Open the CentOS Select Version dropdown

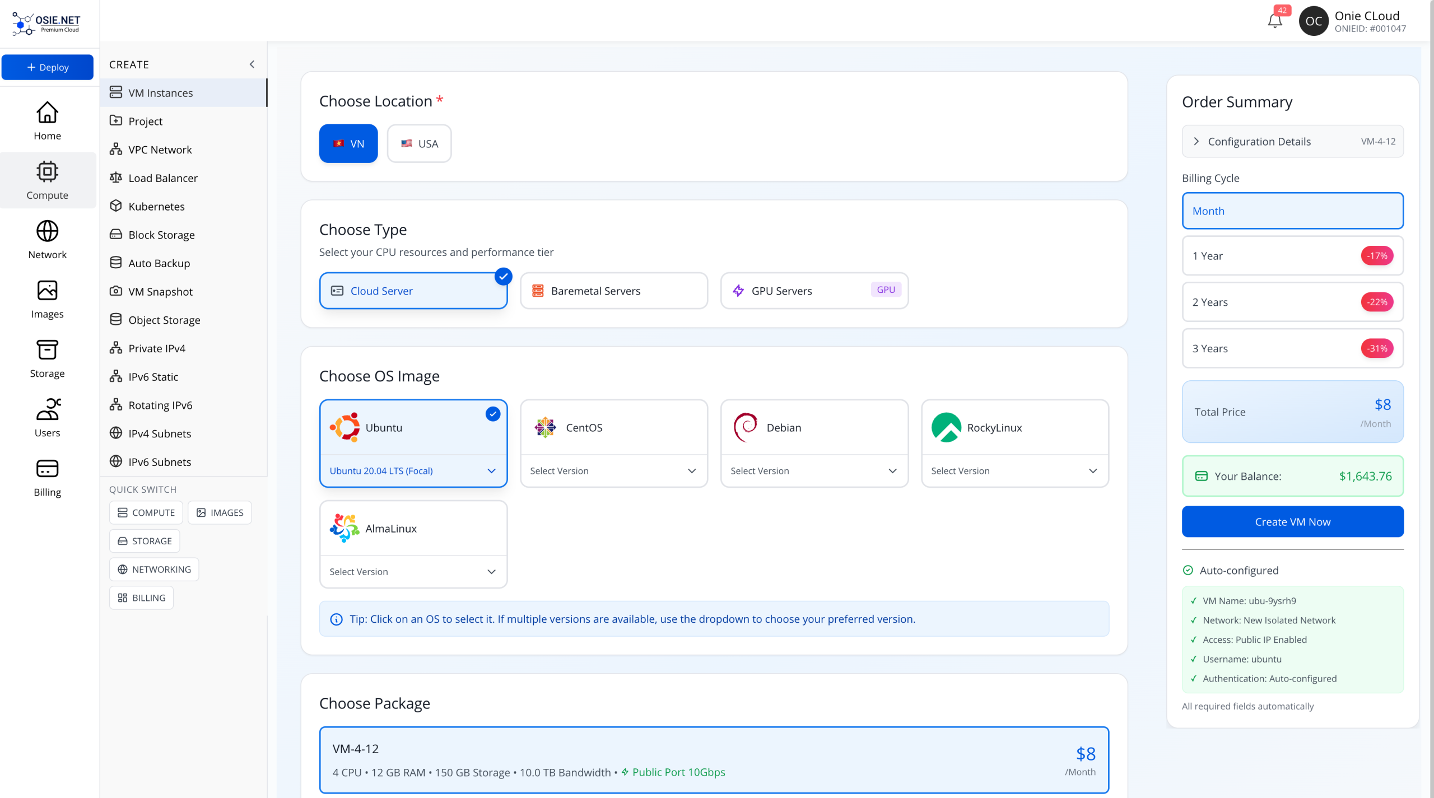point(613,471)
